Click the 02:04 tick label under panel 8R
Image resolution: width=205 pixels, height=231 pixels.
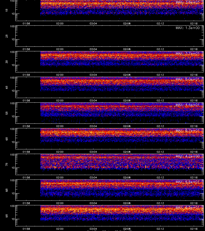point(93,203)
